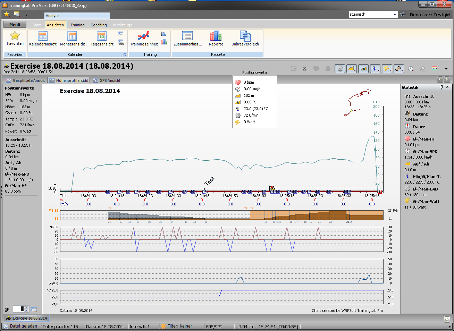Click the magnifier zoom icon in toolbar
The image size is (454, 331).
[x=422, y=69]
